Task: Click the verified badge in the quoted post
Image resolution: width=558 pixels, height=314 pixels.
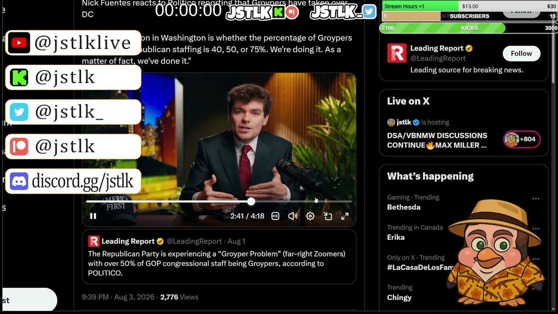Action: [x=160, y=241]
